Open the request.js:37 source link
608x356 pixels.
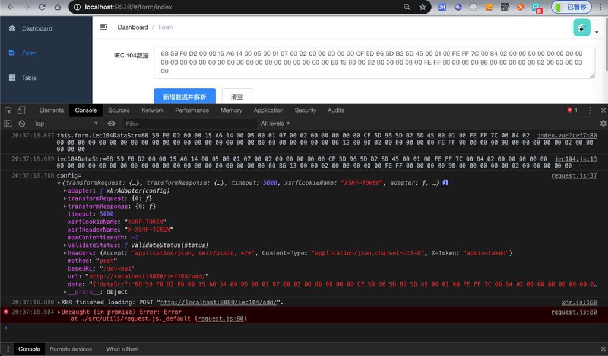pos(574,176)
